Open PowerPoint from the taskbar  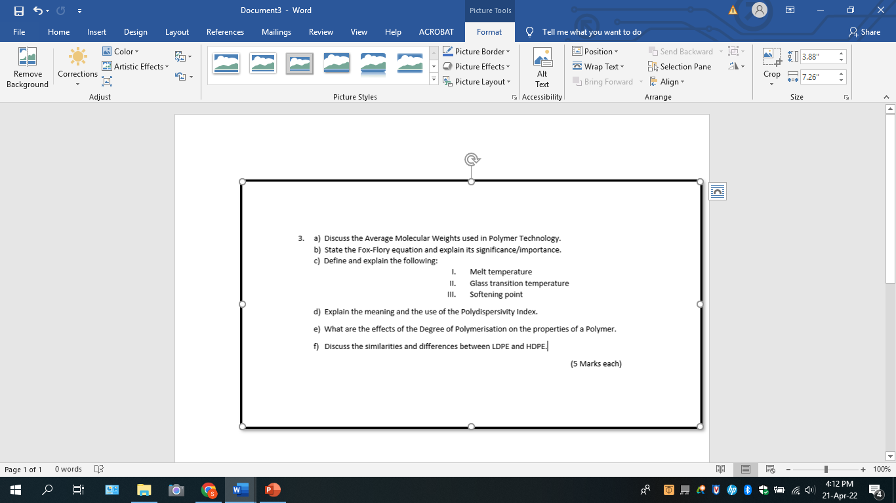[272, 489]
